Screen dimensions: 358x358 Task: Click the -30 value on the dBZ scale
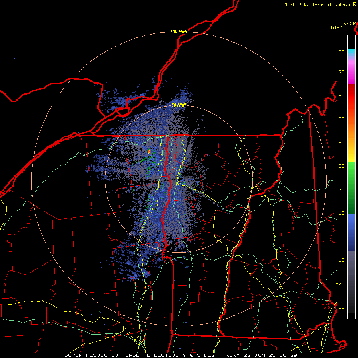[340, 307]
